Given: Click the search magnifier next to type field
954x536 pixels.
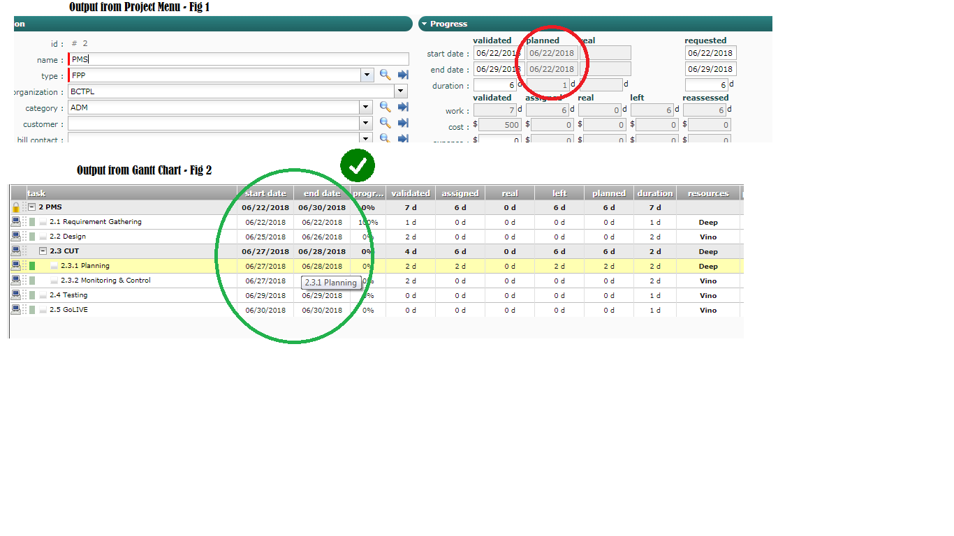Looking at the screenshot, I should (385, 75).
